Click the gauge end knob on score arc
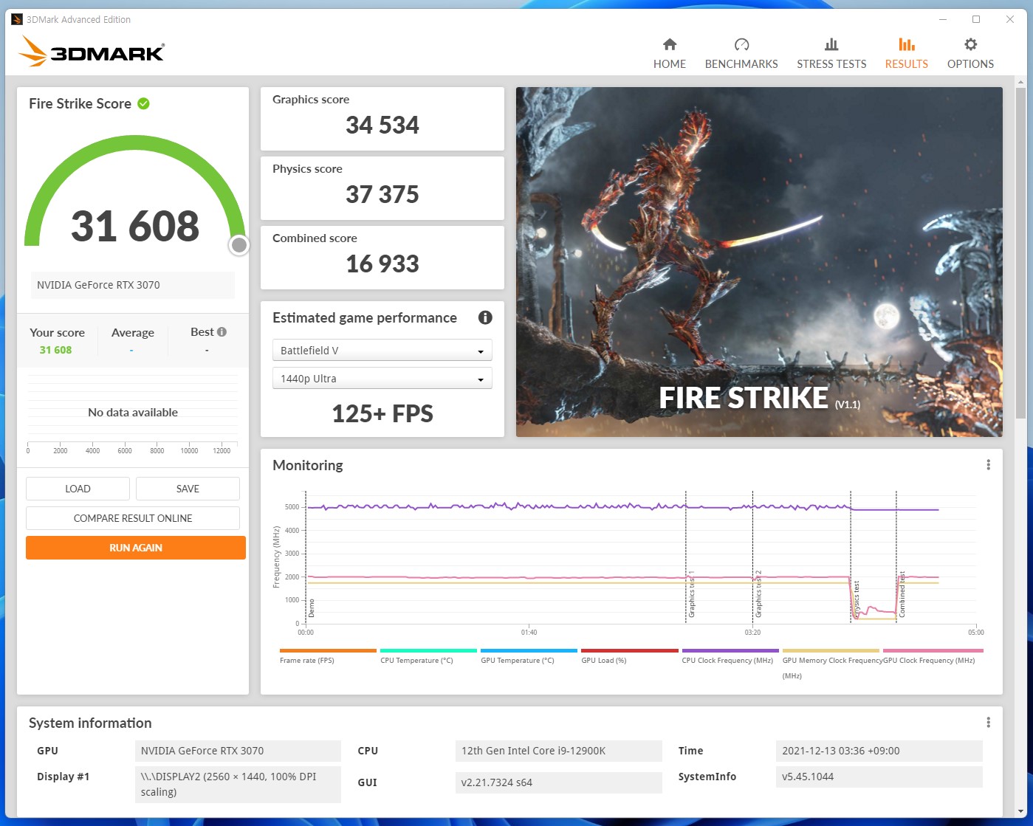The width and height of the screenshot is (1033, 826). [x=238, y=245]
